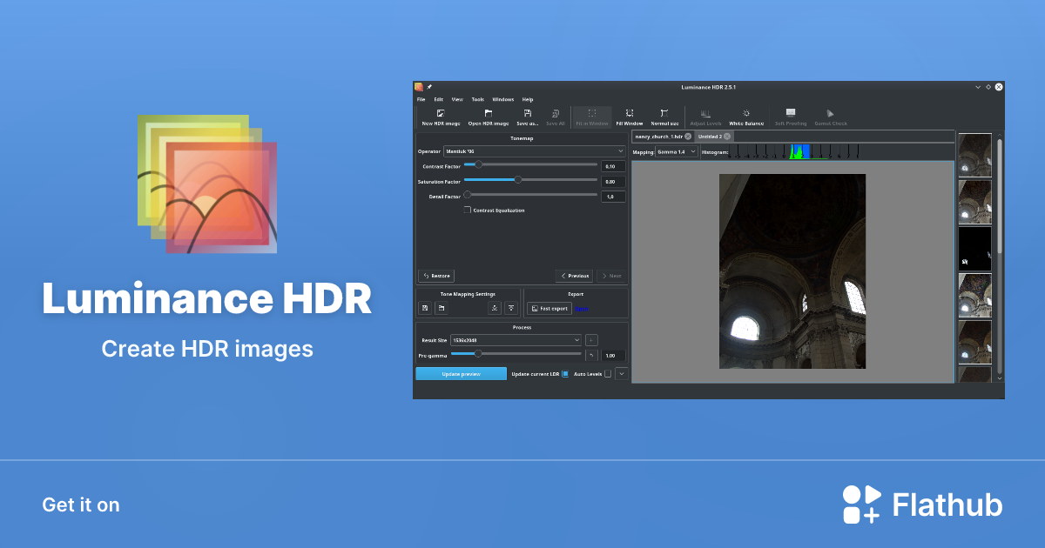Open the White Balance tool
Viewport: 1045px width, 548px height.
746,116
